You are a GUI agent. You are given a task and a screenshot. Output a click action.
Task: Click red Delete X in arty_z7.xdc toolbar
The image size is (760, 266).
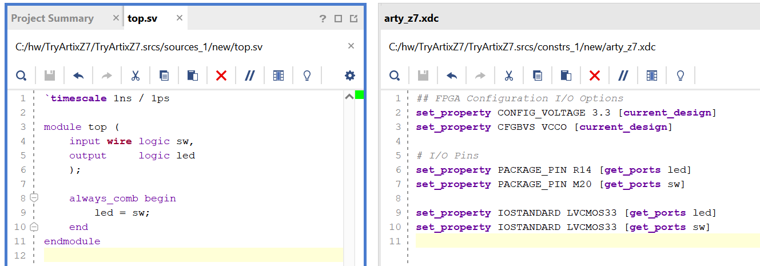pyautogui.click(x=595, y=76)
